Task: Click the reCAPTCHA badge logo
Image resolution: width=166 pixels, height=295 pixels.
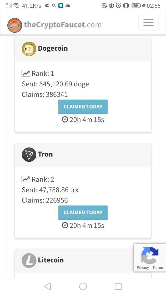Action: point(150,255)
